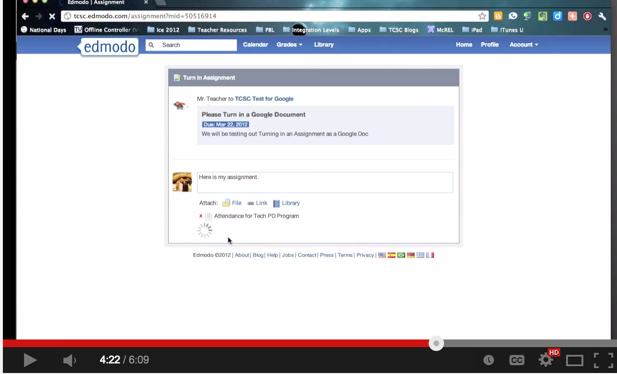Go back in the browser
The width and height of the screenshot is (617, 374).
[25, 16]
